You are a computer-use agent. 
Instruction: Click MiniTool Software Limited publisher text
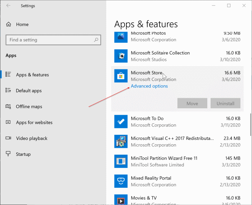157,165
